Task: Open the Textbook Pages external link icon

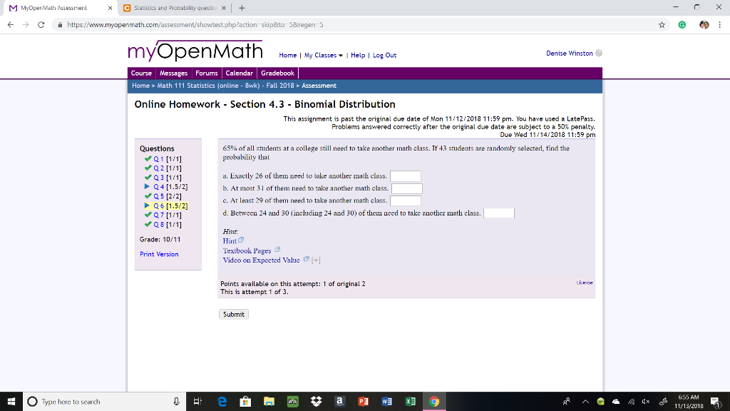Action: [x=277, y=250]
